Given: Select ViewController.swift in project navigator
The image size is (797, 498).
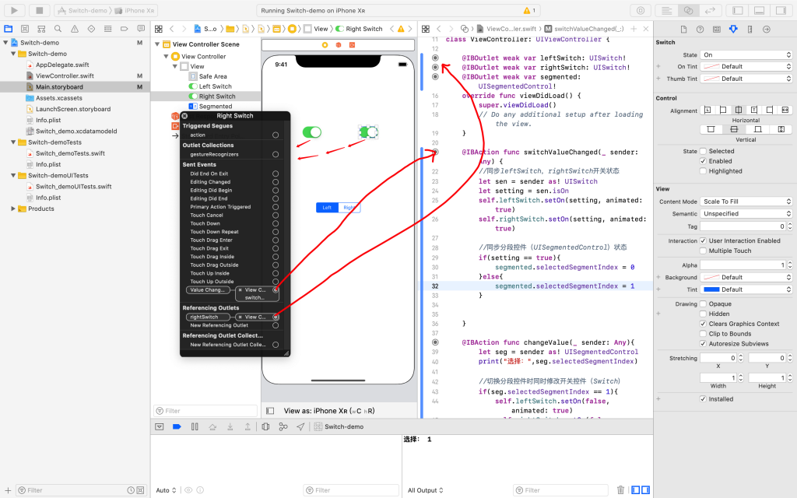Looking at the screenshot, I should (65, 76).
